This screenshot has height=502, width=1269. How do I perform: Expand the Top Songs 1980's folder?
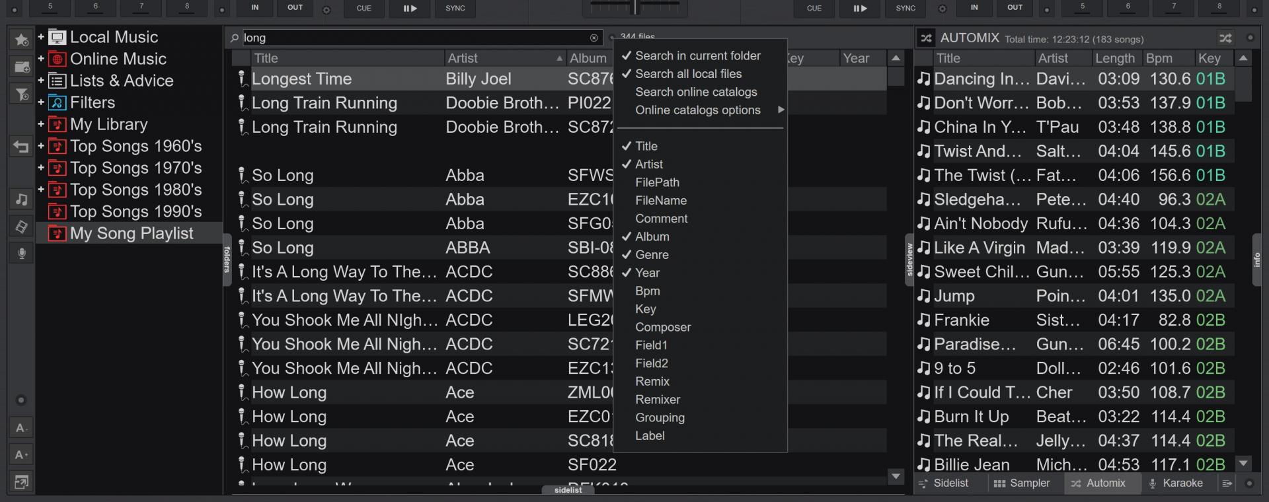[x=41, y=190]
